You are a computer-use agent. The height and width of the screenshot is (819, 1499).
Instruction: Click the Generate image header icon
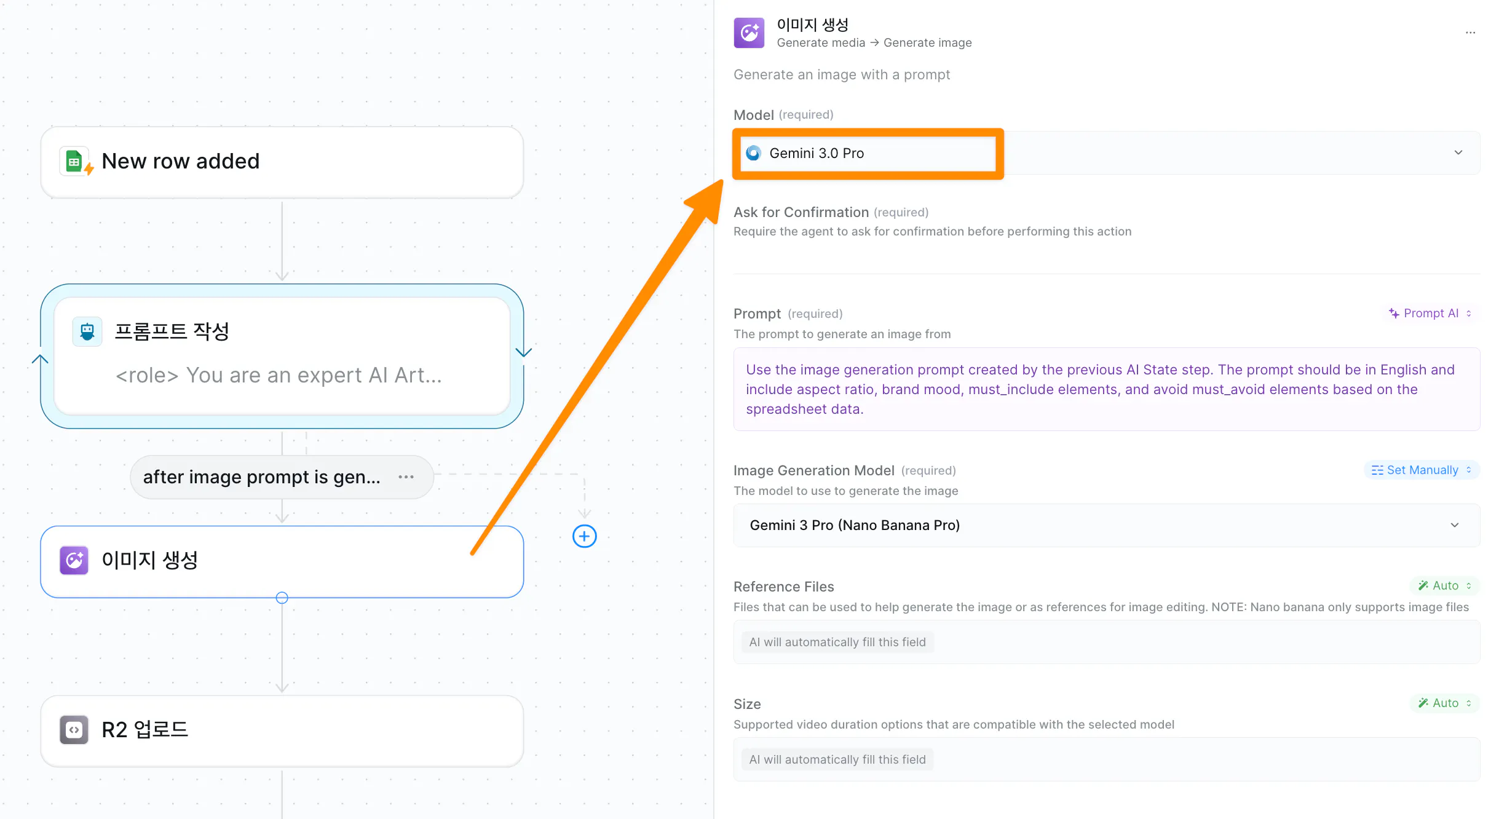coord(749,33)
